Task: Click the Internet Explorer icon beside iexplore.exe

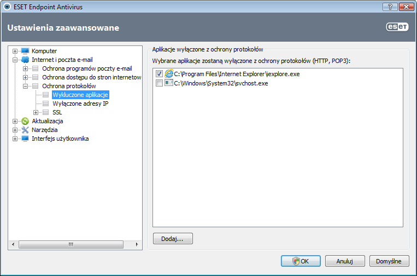Action: coord(169,73)
